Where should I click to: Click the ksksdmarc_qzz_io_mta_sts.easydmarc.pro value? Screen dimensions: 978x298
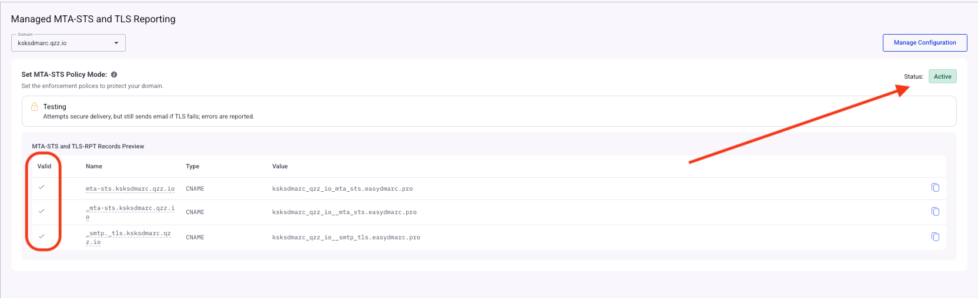pyautogui.click(x=343, y=189)
